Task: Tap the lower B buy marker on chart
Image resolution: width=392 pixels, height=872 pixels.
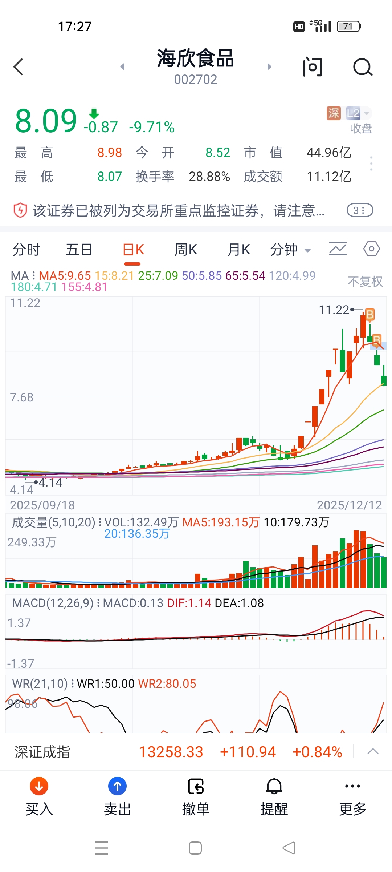Action: [x=377, y=340]
